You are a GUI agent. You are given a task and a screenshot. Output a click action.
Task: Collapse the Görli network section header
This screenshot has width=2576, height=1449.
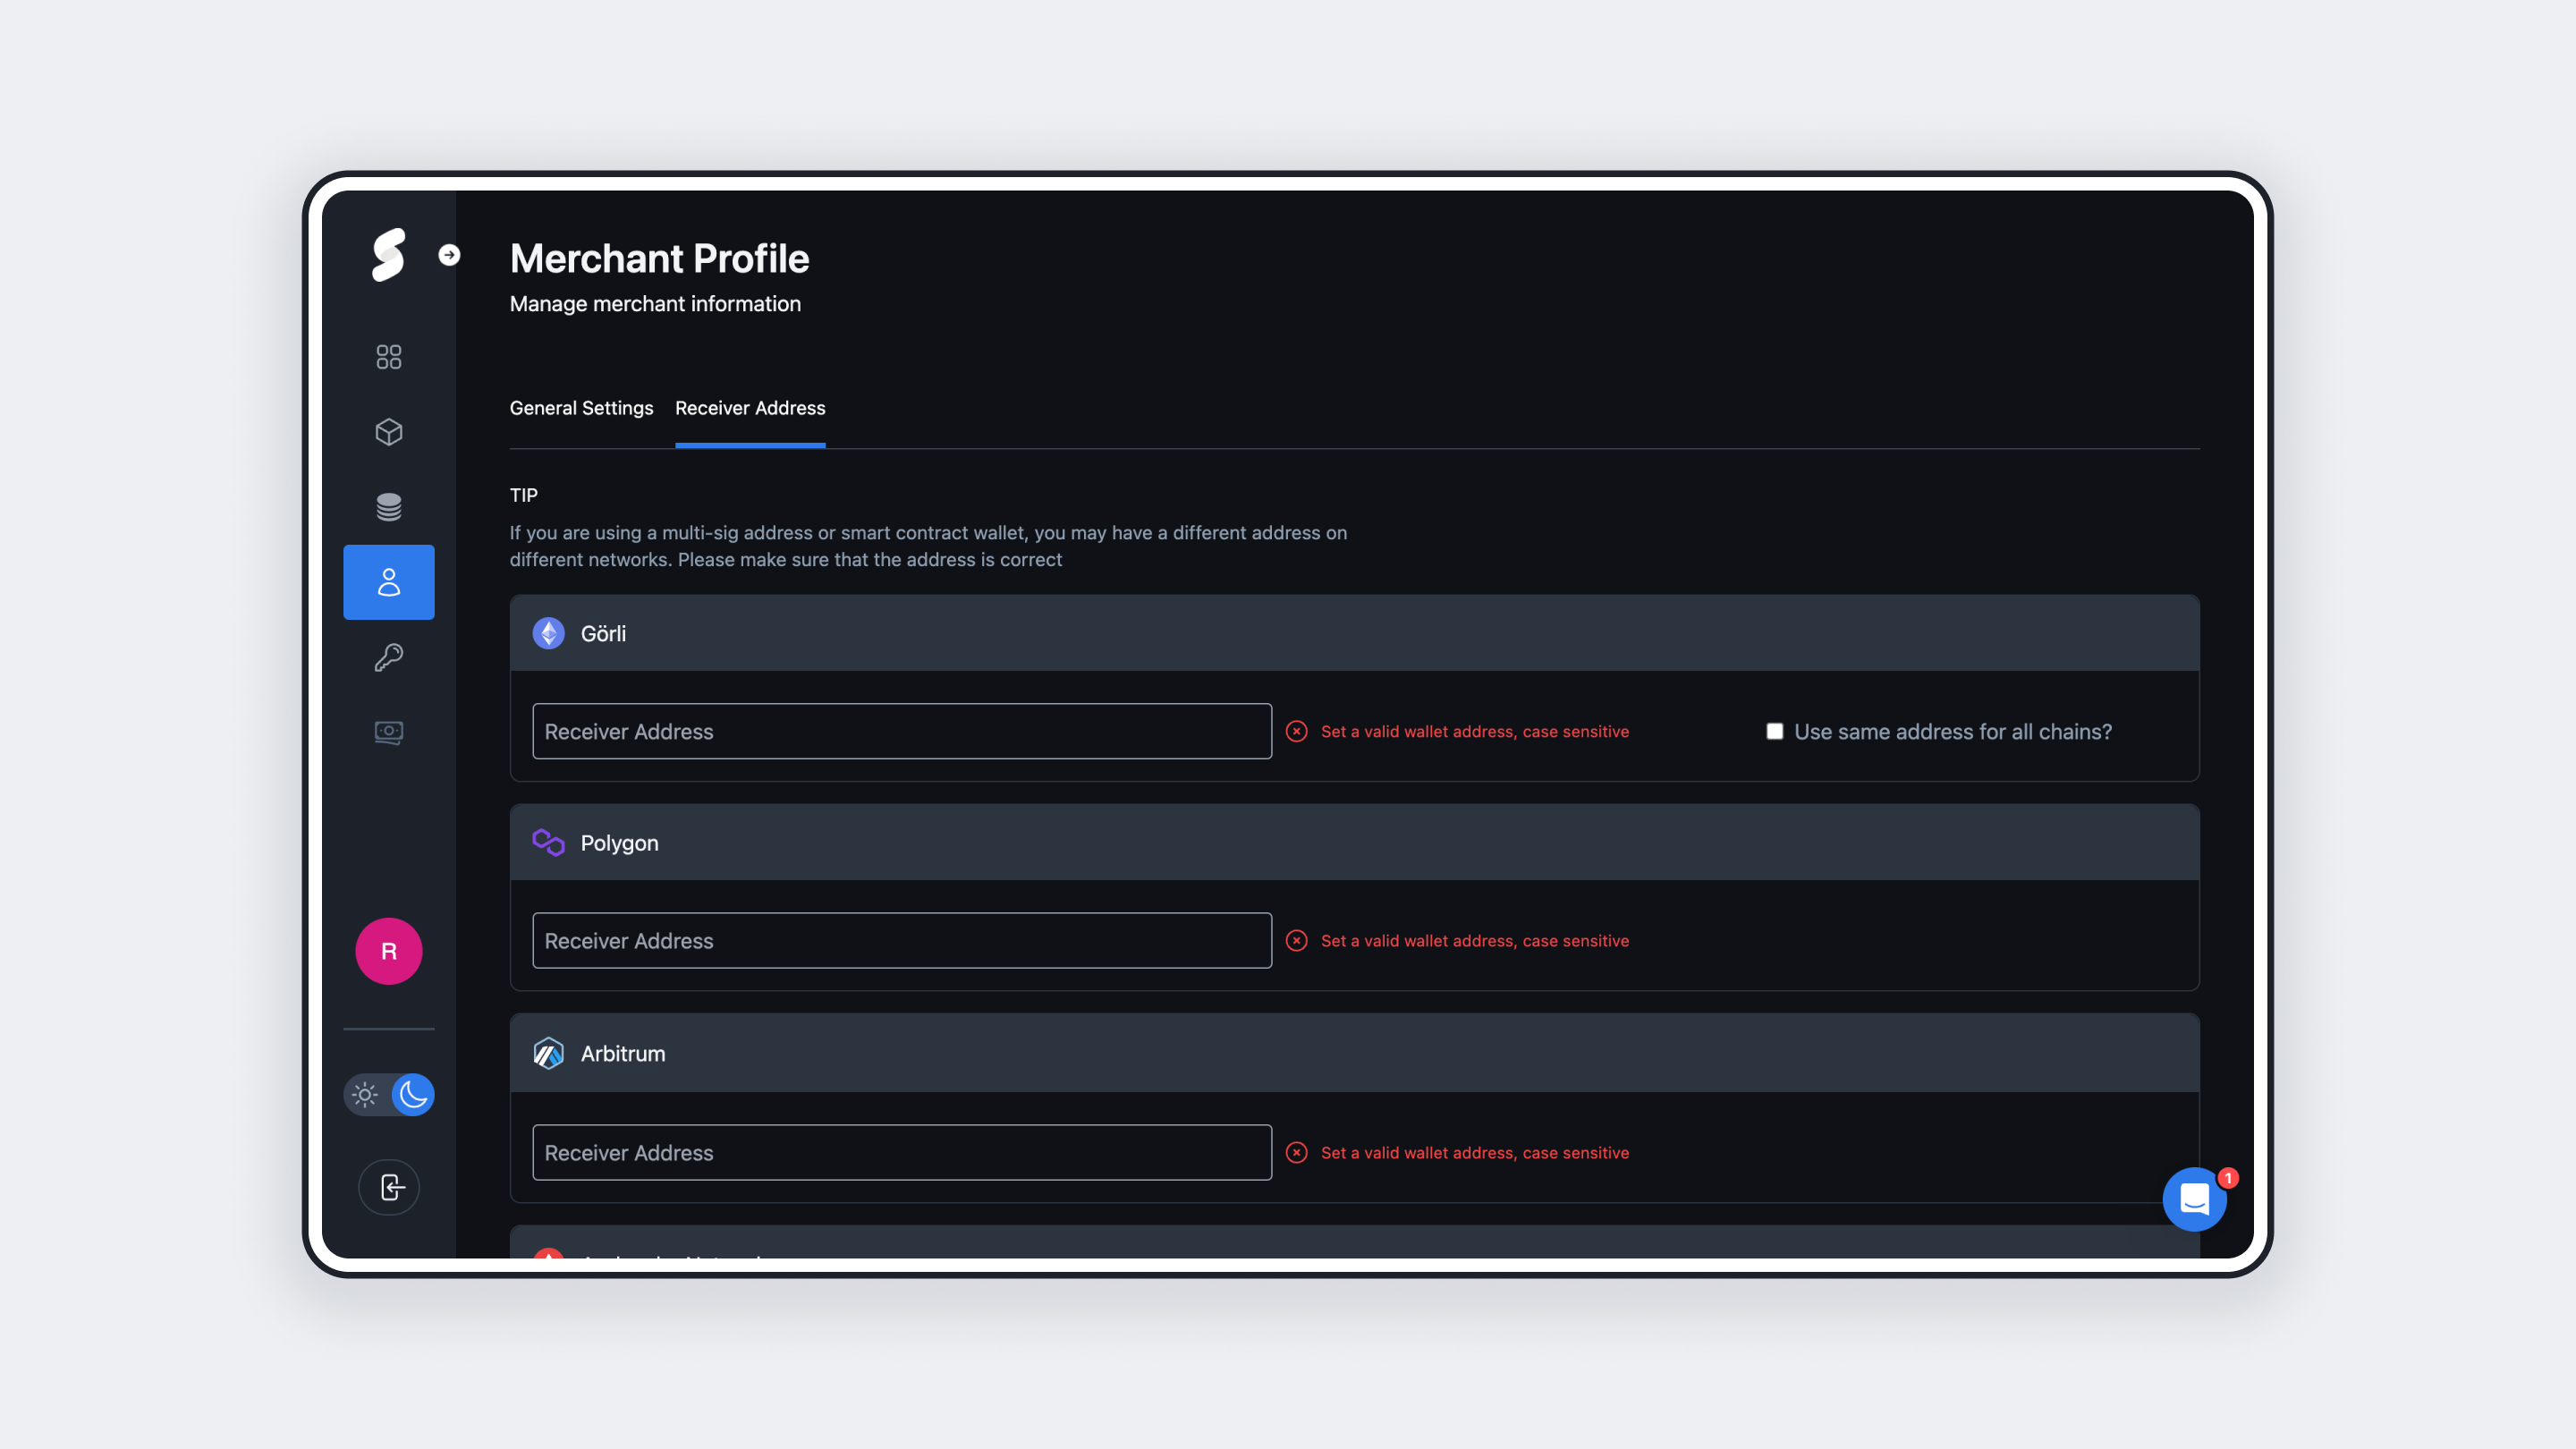coord(1354,633)
